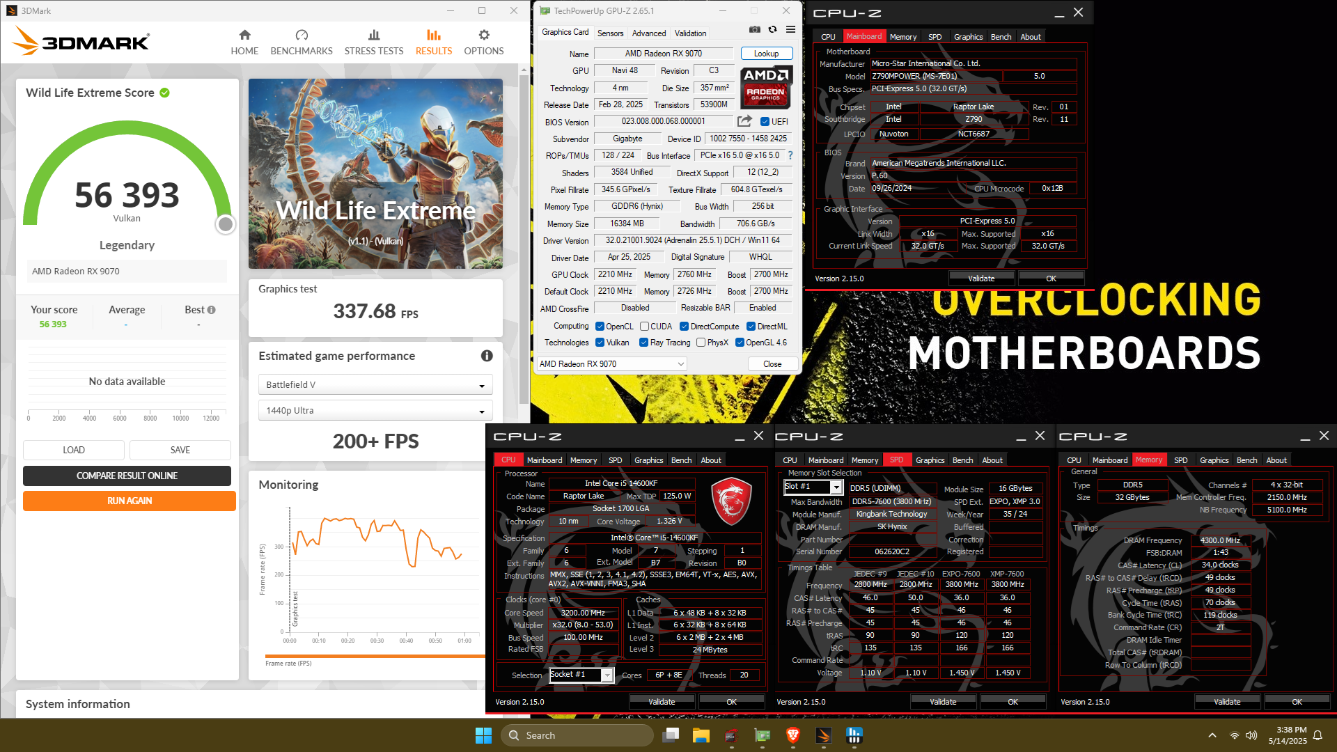
Task: Click the Windows Start button
Action: tap(483, 735)
